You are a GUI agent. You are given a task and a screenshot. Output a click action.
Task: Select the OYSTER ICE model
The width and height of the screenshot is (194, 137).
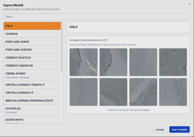pos(32,110)
